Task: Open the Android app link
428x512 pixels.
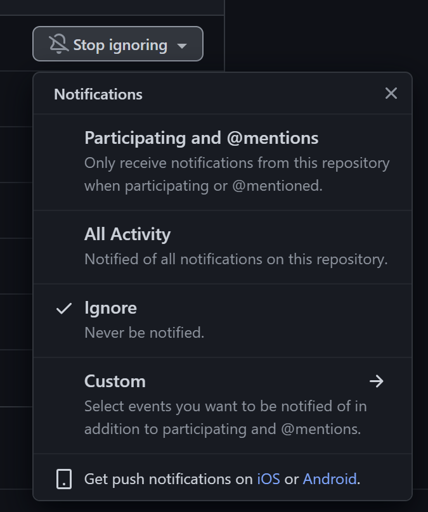Action: (x=330, y=479)
